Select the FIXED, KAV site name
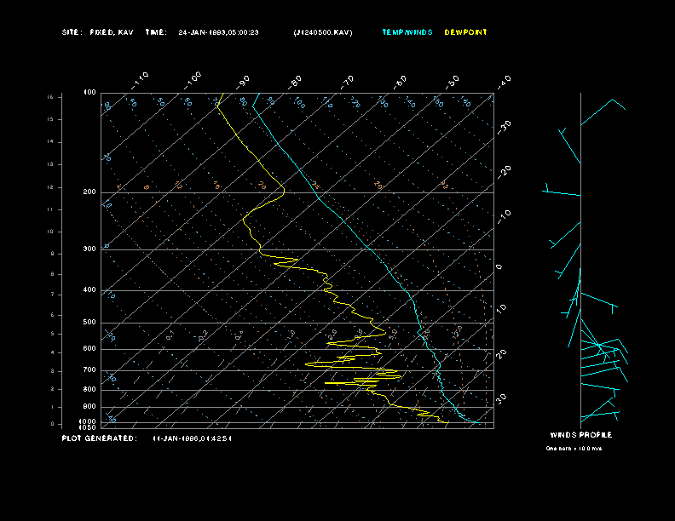675x521 pixels. (x=112, y=32)
